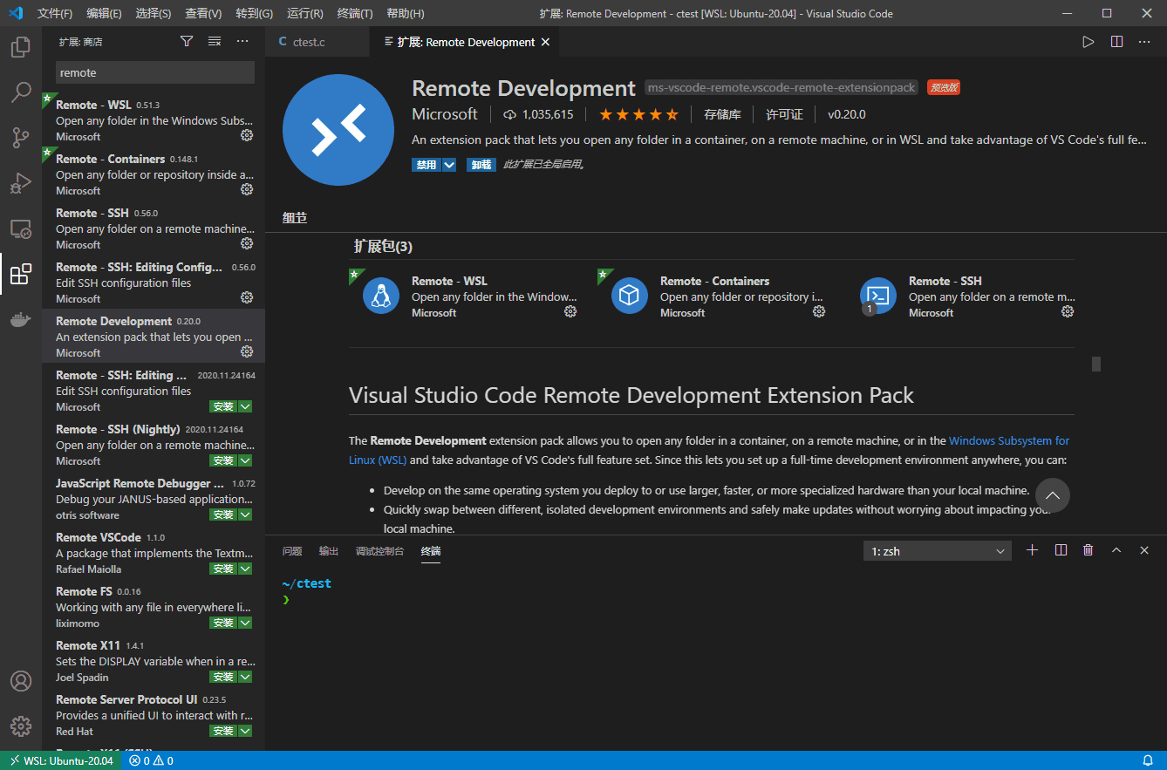Image resolution: width=1167 pixels, height=770 pixels.
Task: Open manage gear for Remote - SSH in sidebar
Action: [247, 243]
